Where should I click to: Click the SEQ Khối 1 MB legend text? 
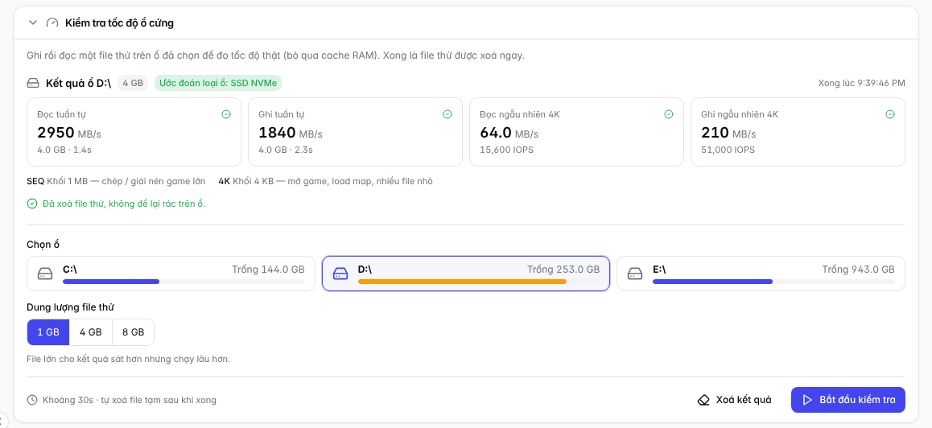pos(116,181)
